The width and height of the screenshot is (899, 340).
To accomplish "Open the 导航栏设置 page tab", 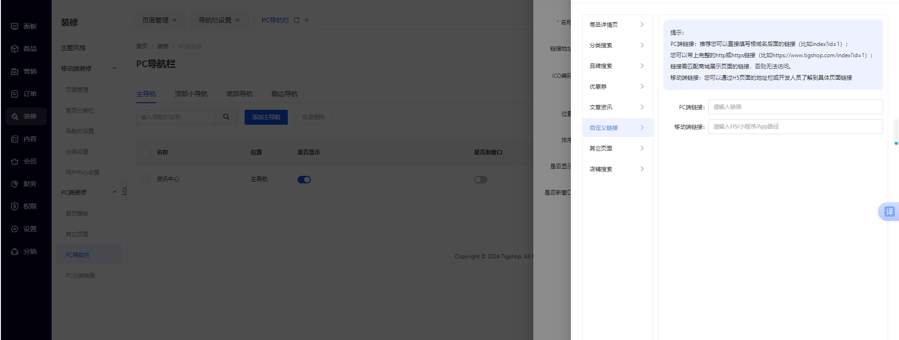I will click(215, 20).
